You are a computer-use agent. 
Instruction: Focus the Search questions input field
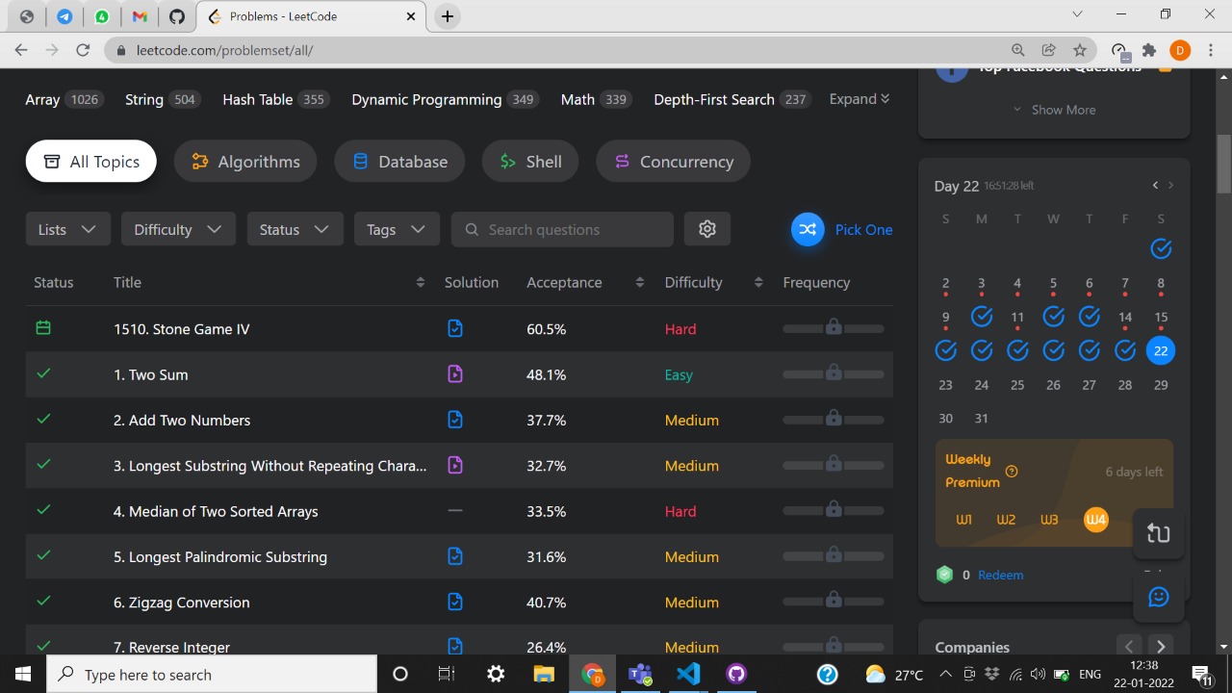coord(562,229)
